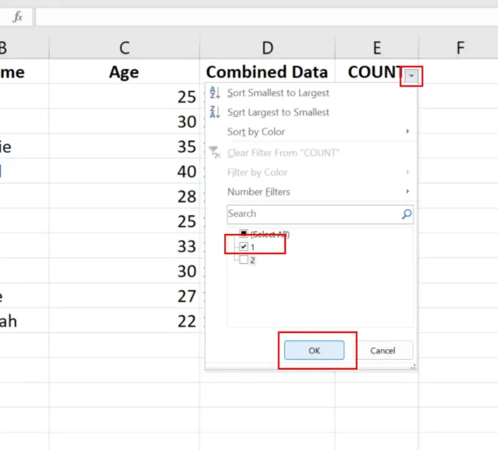Click the A-to-Z ascending sort icon
The height and width of the screenshot is (450, 498).
coord(215,93)
